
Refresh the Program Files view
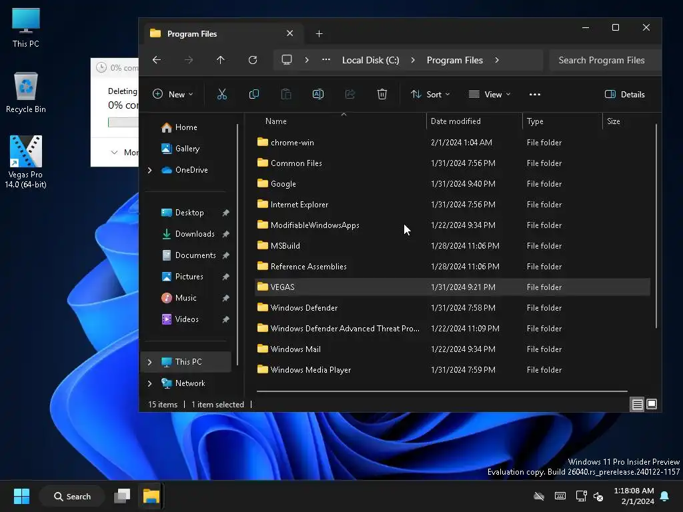click(x=253, y=59)
